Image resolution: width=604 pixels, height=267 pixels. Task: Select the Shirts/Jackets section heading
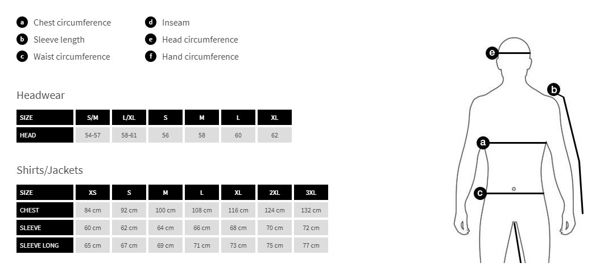[49, 170]
